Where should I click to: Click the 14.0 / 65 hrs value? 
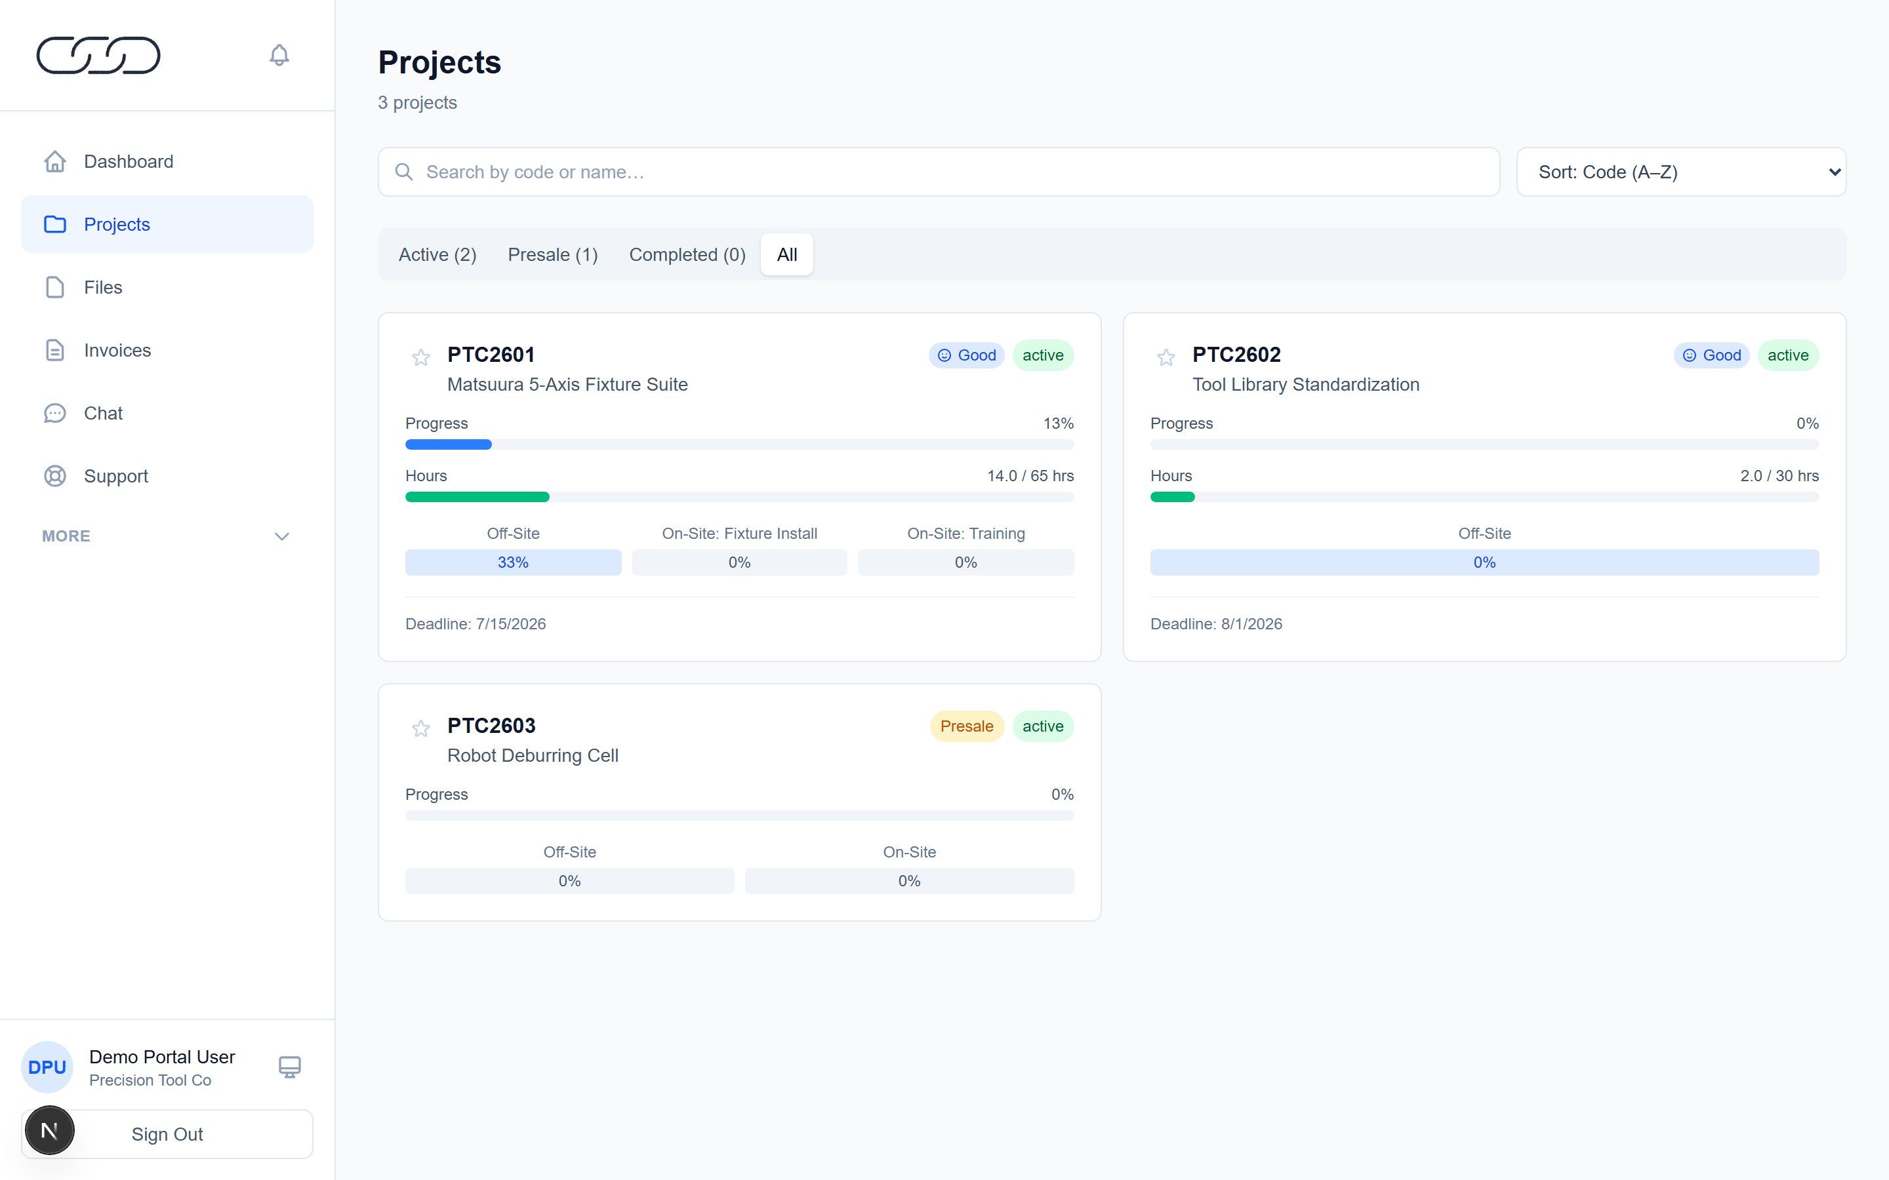pos(1030,476)
